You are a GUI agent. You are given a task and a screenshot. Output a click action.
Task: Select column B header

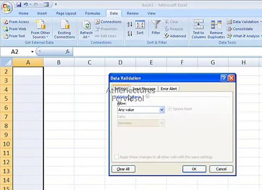[59, 63]
